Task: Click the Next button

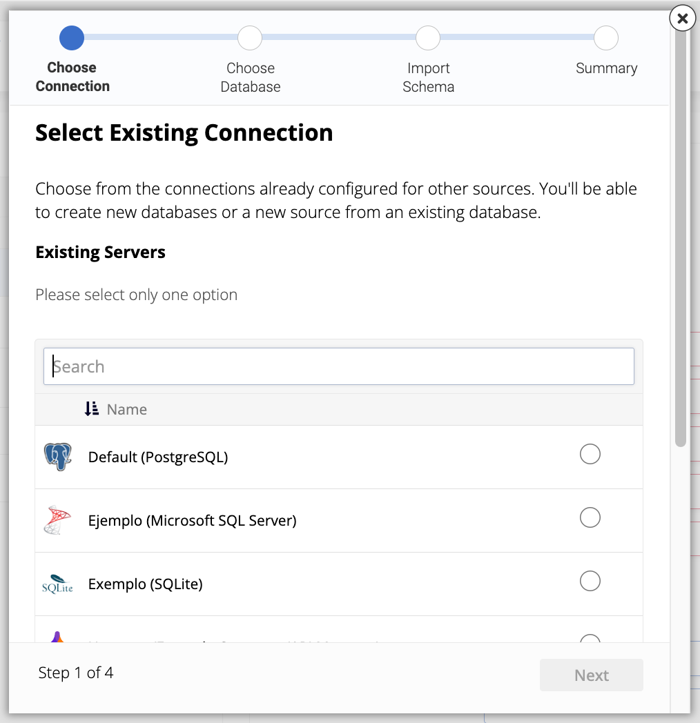Action: point(591,675)
